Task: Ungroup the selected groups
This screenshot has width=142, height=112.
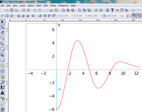Action: point(101,10)
